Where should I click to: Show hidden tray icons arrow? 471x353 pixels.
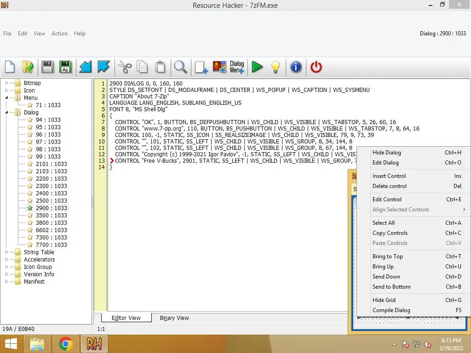pyautogui.click(x=394, y=344)
